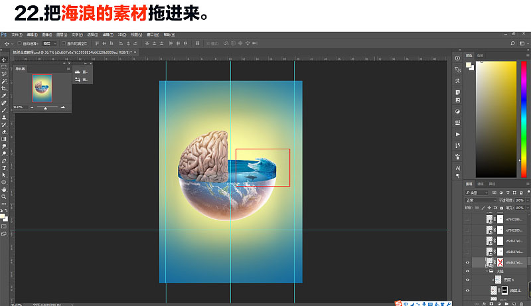Select the Crop tool

click(4, 89)
